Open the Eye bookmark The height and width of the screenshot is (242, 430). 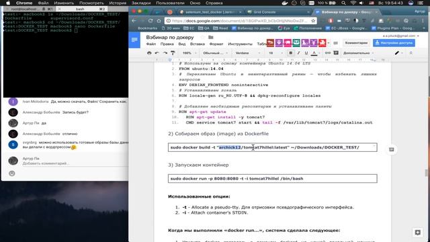pyautogui.click(x=284, y=28)
